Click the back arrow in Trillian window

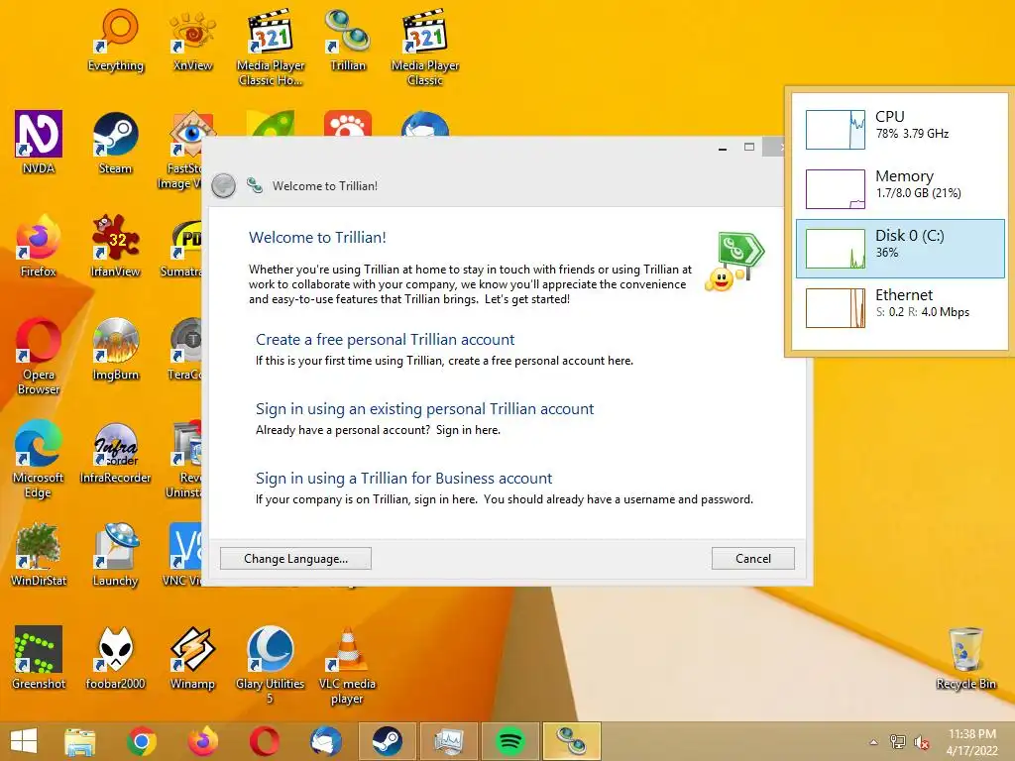point(223,185)
